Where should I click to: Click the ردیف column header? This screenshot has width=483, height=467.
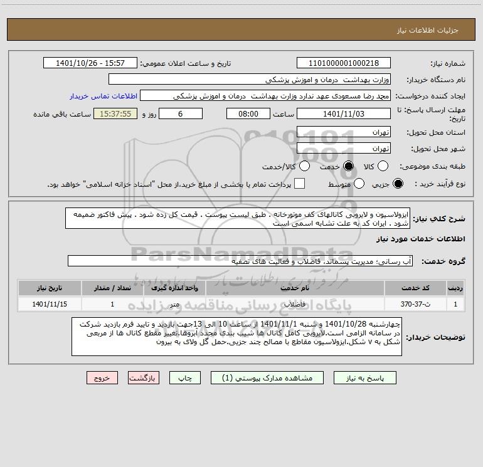[x=455, y=288]
